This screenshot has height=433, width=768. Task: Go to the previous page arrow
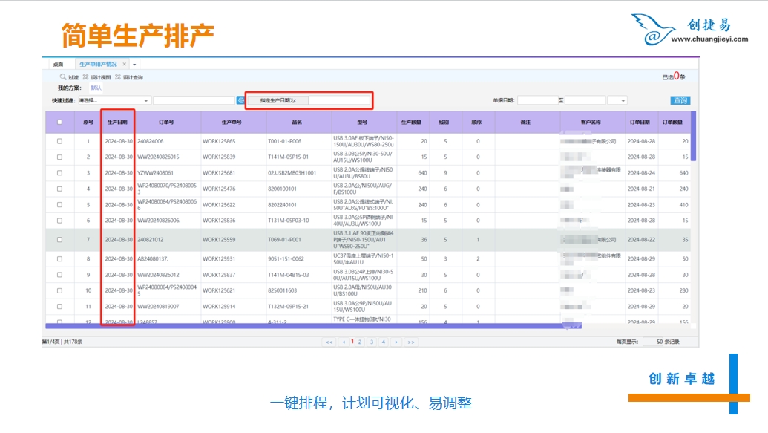point(343,342)
